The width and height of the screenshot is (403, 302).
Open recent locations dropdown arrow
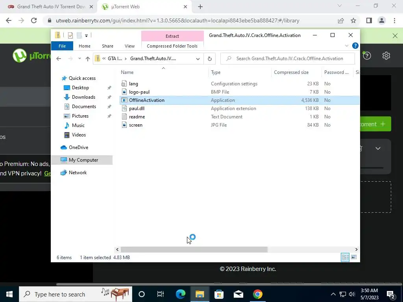(x=79, y=59)
